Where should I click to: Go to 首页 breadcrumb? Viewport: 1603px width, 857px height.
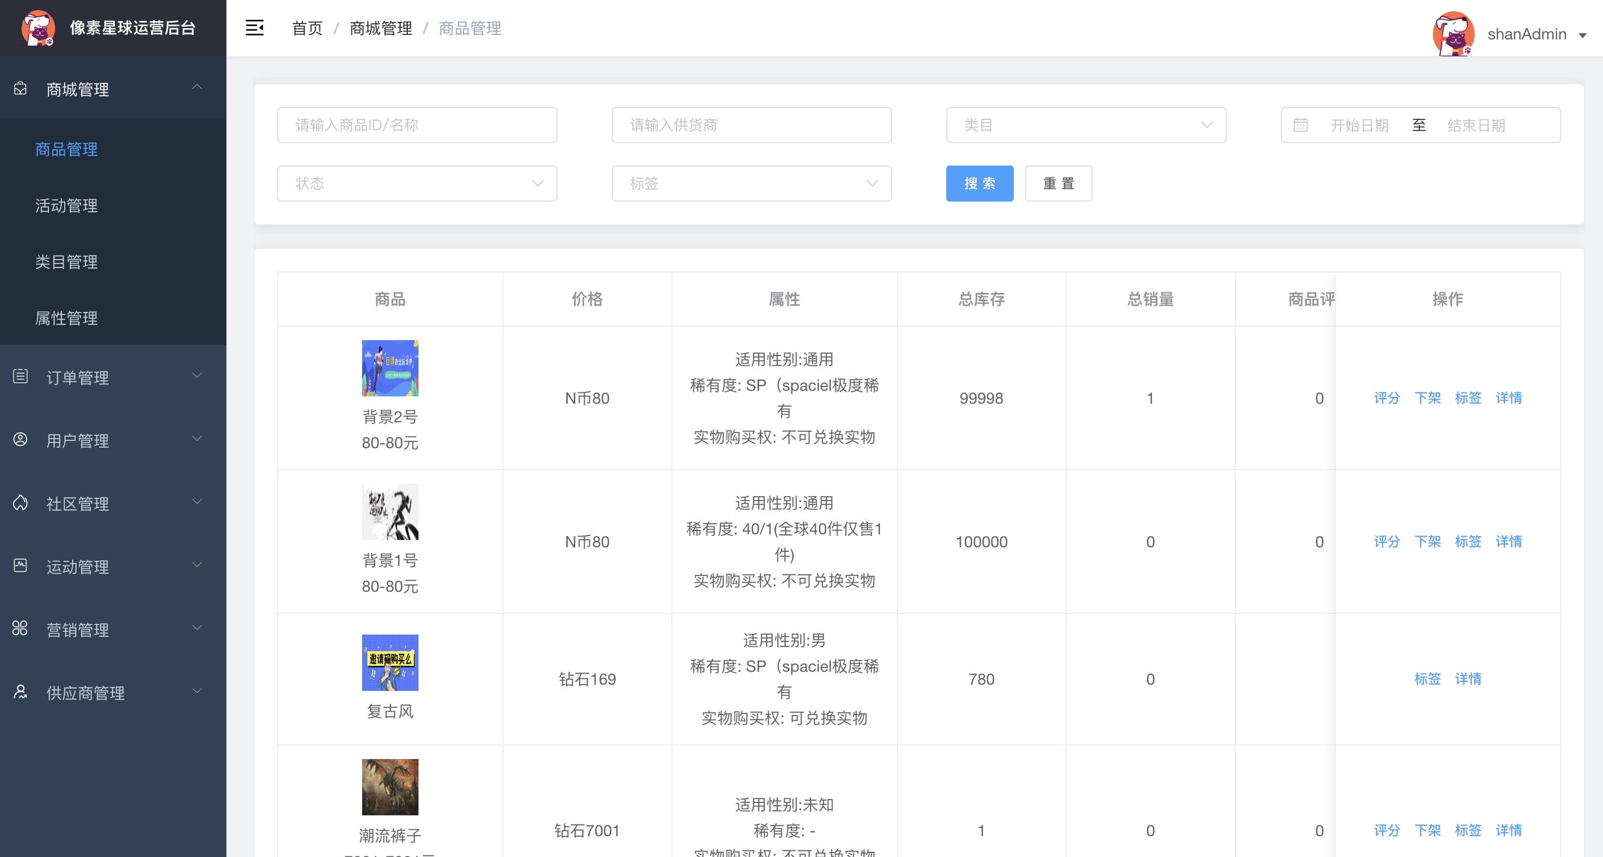[x=308, y=28]
